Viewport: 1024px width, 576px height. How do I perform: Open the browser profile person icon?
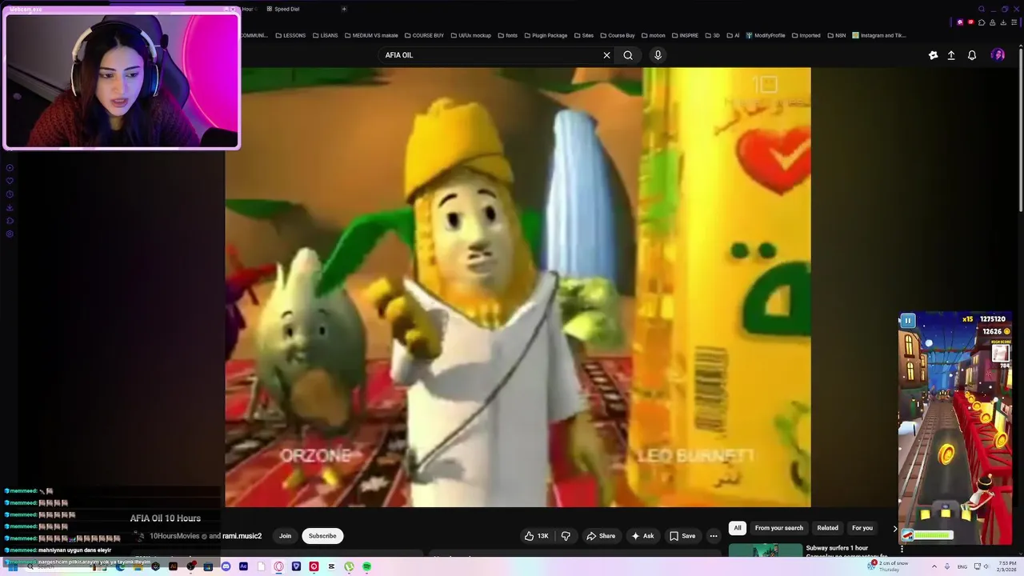(992, 22)
